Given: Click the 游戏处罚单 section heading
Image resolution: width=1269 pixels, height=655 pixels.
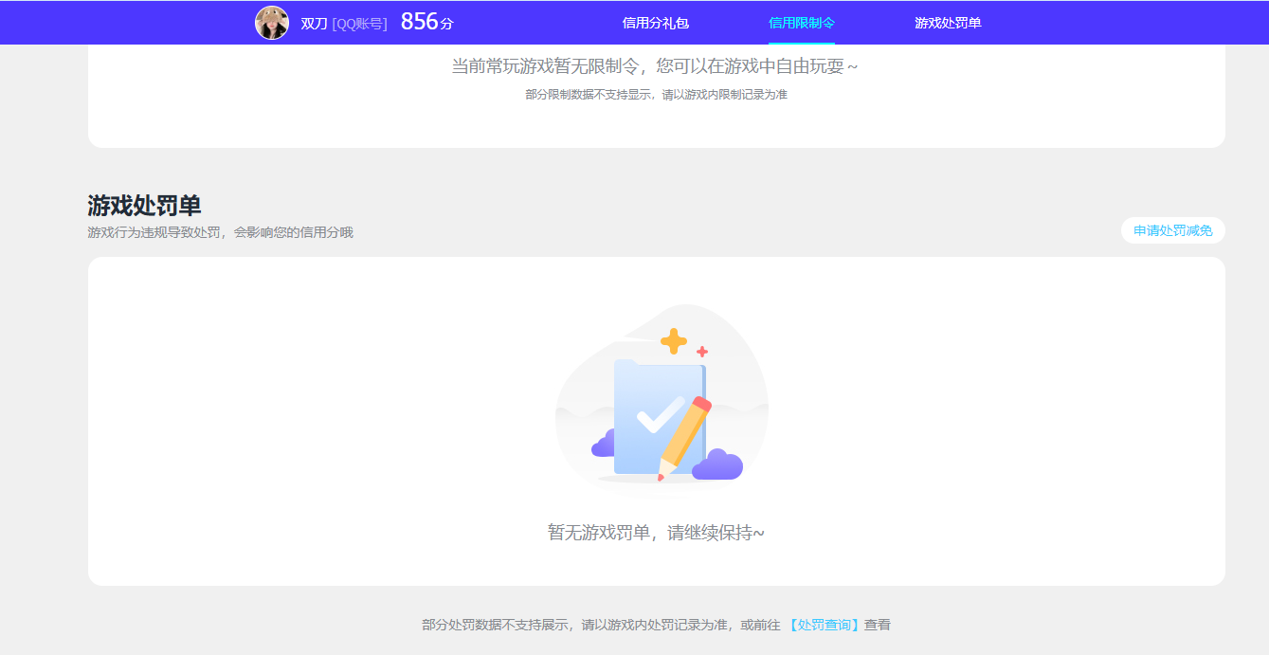Looking at the screenshot, I should pos(144,206).
